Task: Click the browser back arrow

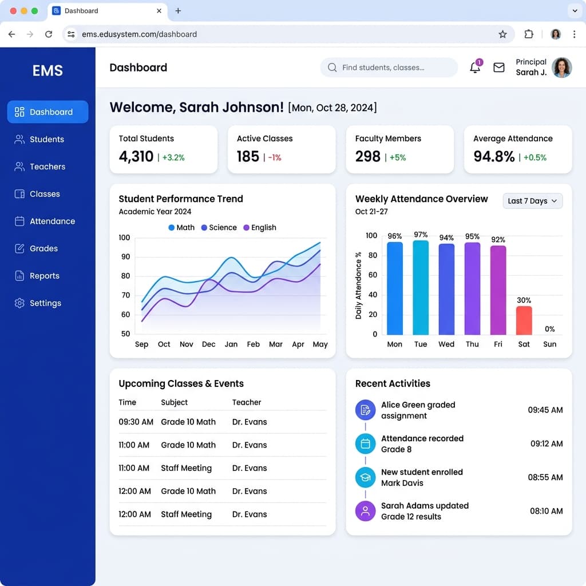Action: click(x=11, y=34)
